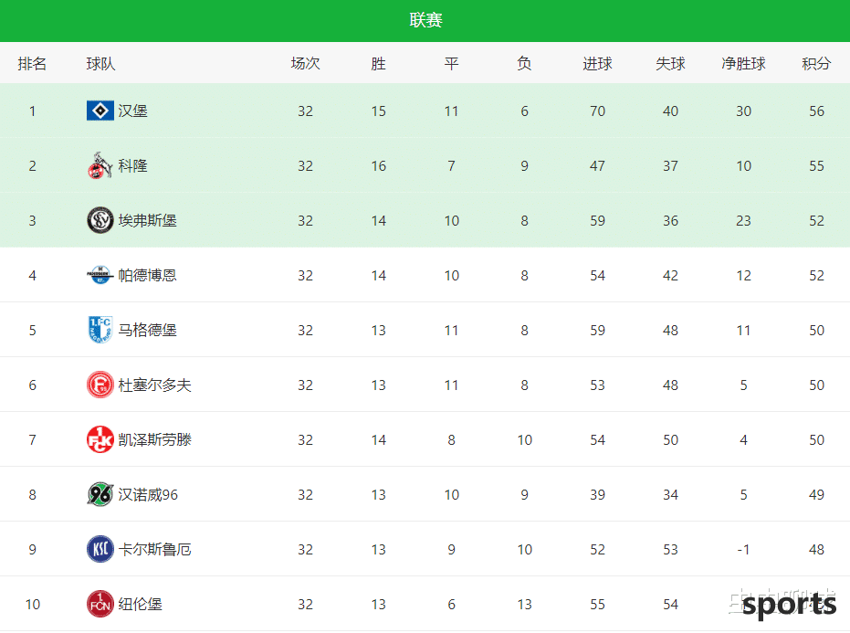Select the 联赛 tab header
850x633 pixels.
tap(425, 20)
